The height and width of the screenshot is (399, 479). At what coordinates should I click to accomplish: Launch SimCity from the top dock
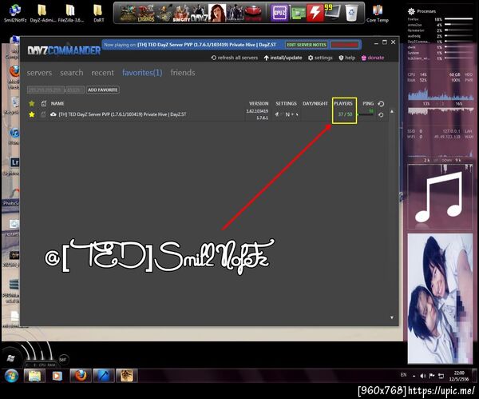(182, 13)
